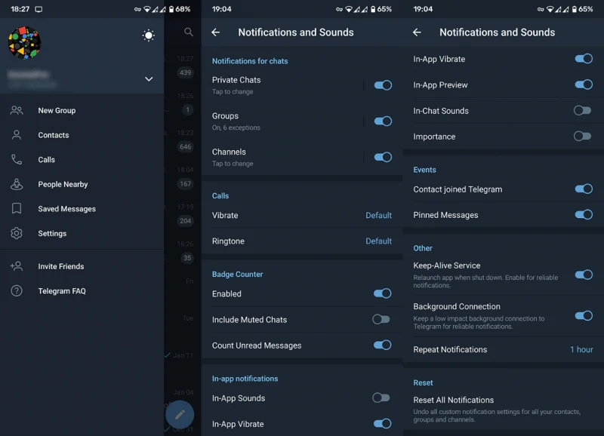
Task: Tap wifi icon in left status bar
Action: (147, 9)
